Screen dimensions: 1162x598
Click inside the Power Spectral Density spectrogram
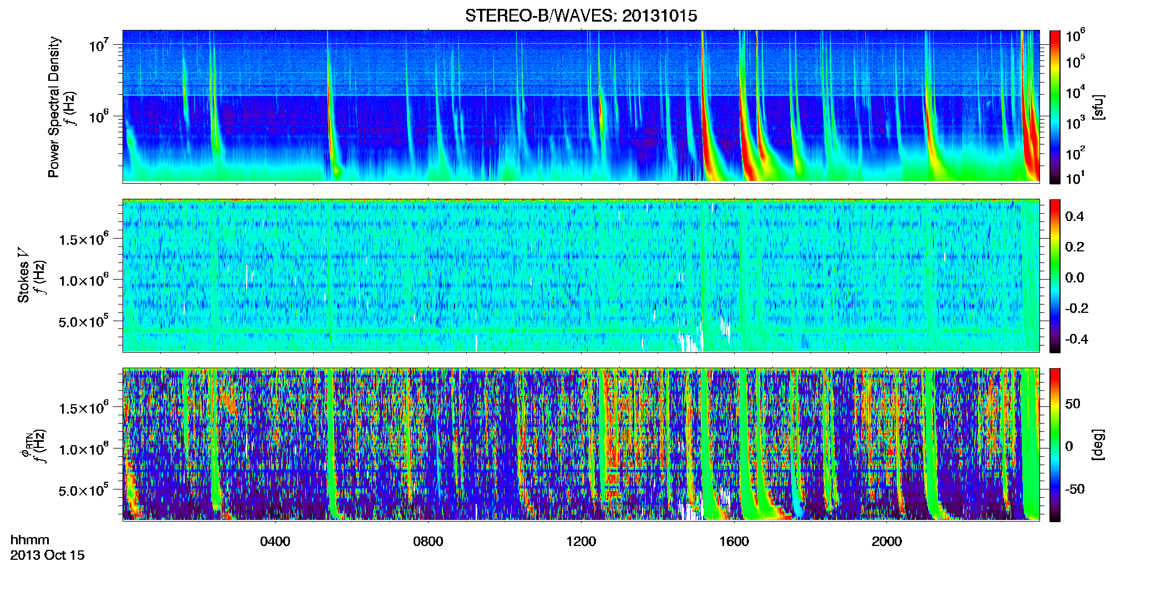point(581,106)
